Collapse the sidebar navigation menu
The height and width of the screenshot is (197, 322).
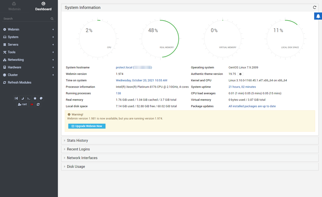(16, 98)
